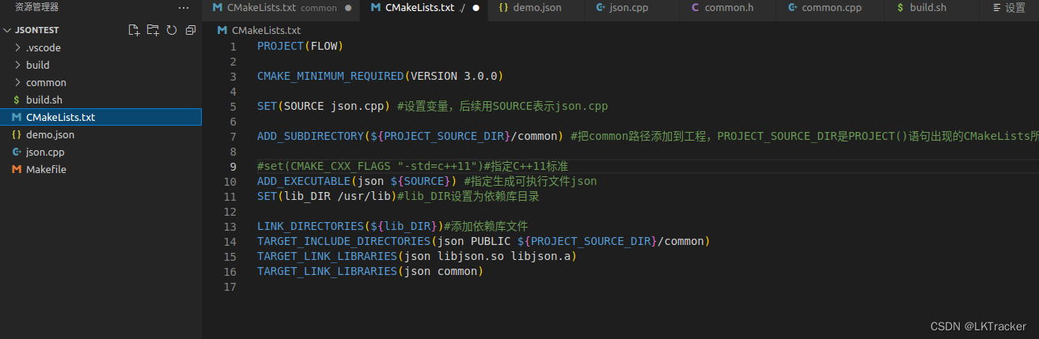Collapse all folders in explorer
This screenshot has width=1039, height=339.
pos(190,30)
